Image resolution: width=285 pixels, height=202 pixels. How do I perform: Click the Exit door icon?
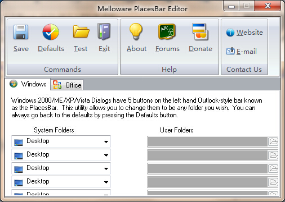(104, 31)
